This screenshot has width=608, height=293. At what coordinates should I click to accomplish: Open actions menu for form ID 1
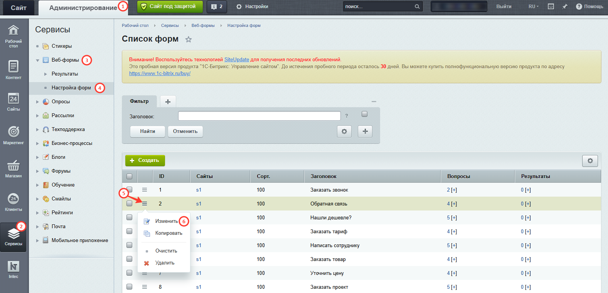click(145, 190)
